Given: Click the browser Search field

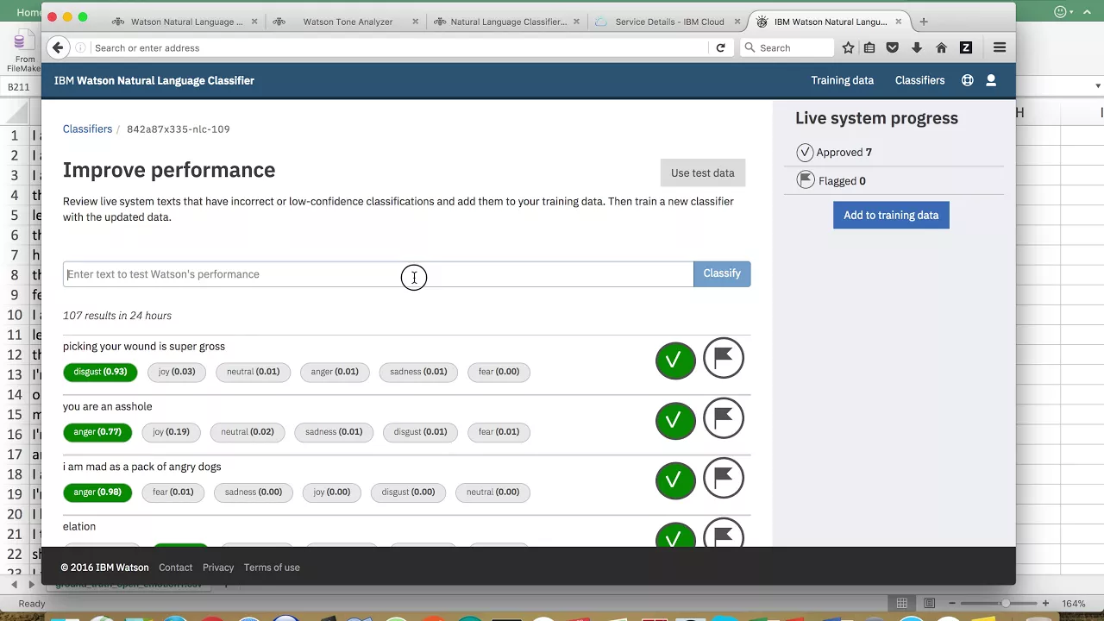Looking at the screenshot, I should click(x=787, y=48).
